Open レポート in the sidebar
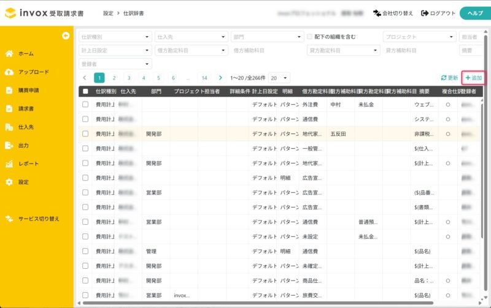 (x=28, y=163)
